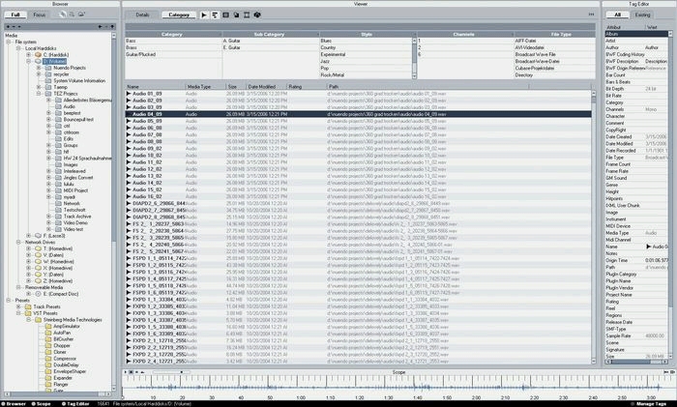Adjust the Scope preview level slider
Screen dimensions: 677x407
(170, 372)
